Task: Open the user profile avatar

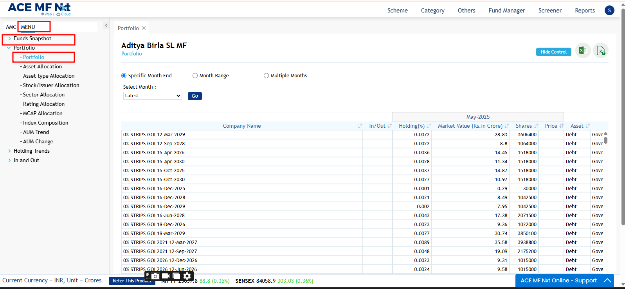Action: [x=609, y=11]
